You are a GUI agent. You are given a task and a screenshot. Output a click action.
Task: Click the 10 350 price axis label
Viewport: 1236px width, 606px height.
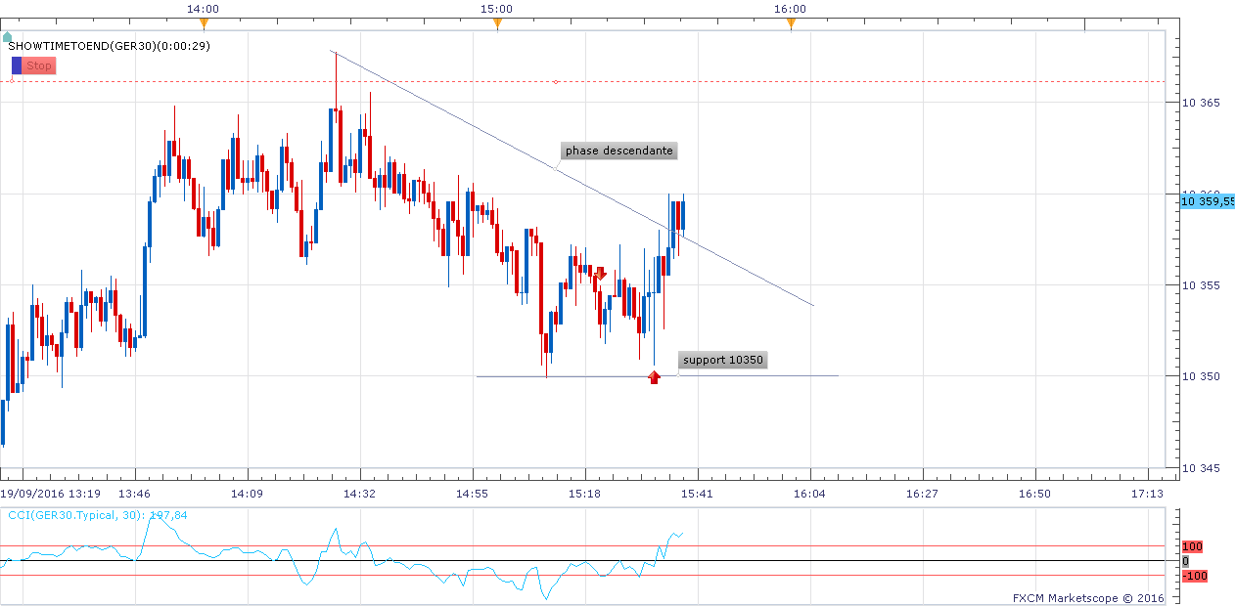pos(1202,376)
